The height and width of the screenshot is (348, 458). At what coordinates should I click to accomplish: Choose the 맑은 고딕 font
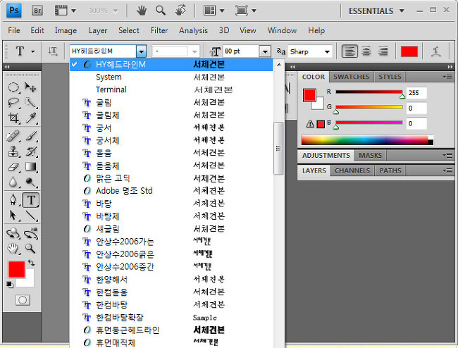coord(171,178)
